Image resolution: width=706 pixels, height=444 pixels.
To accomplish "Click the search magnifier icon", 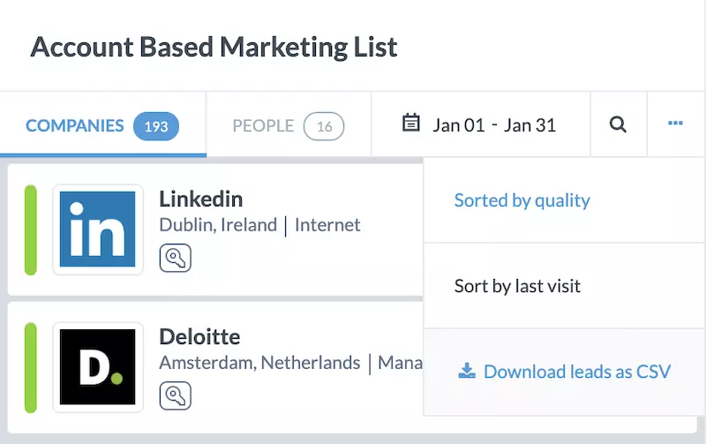I will point(618,124).
